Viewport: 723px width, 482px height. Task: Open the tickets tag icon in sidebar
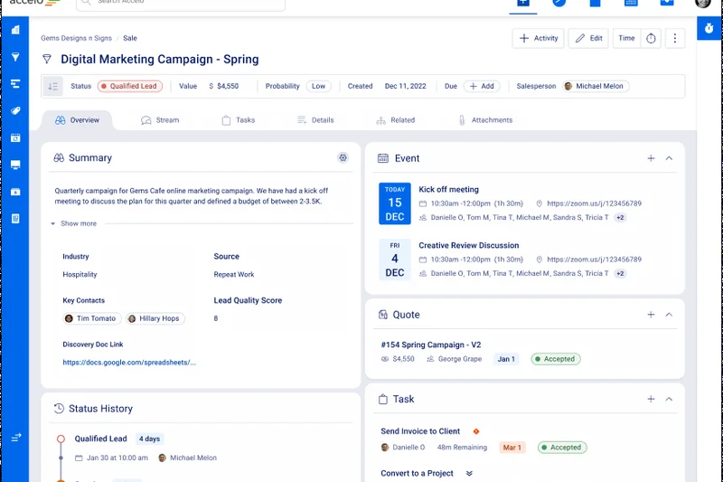tap(15, 111)
